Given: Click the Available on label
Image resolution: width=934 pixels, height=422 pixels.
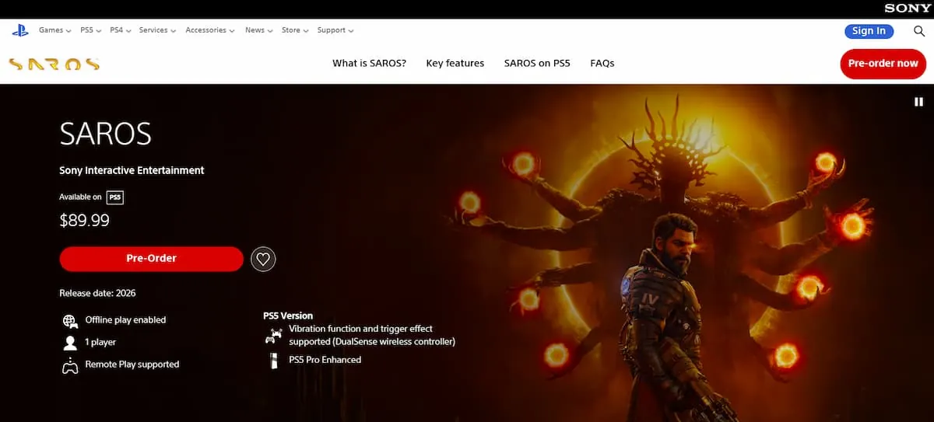Looking at the screenshot, I should tap(80, 197).
